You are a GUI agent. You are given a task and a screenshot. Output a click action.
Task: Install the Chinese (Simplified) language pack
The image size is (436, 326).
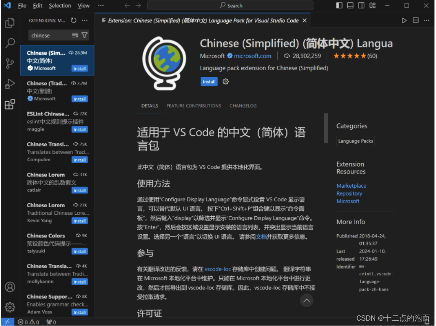(209, 81)
